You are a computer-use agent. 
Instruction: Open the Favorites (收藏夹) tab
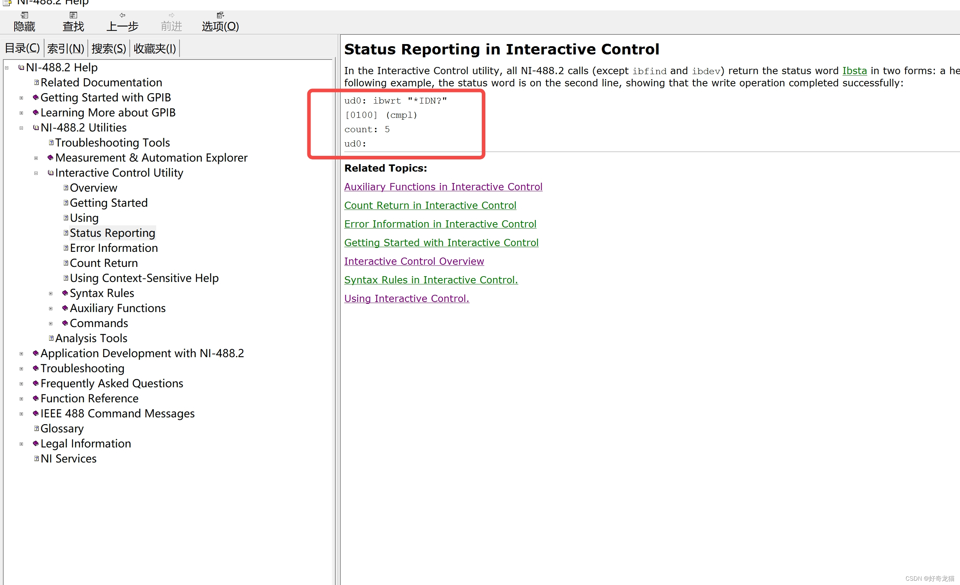tap(155, 49)
